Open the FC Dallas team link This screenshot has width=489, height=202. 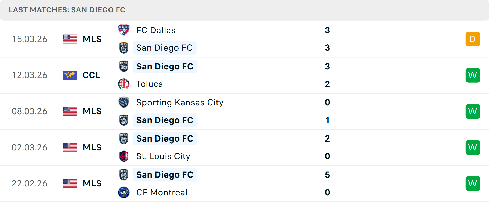156,30
